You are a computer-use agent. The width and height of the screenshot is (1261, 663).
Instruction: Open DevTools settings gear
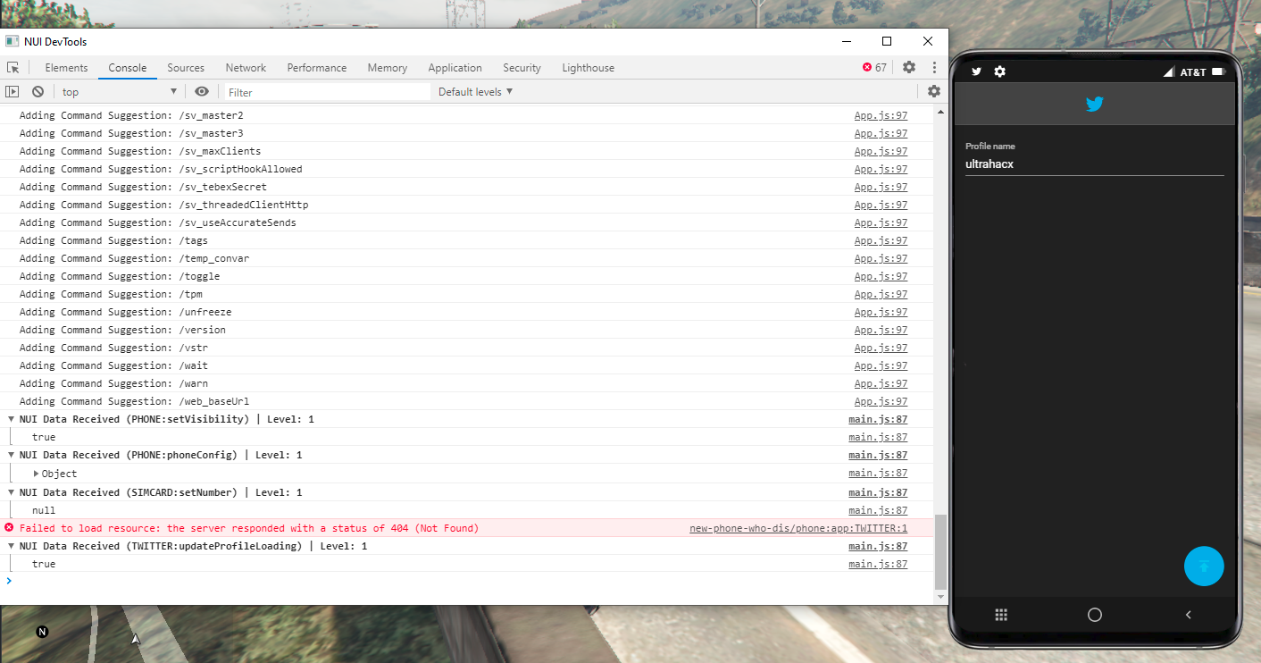coord(908,67)
